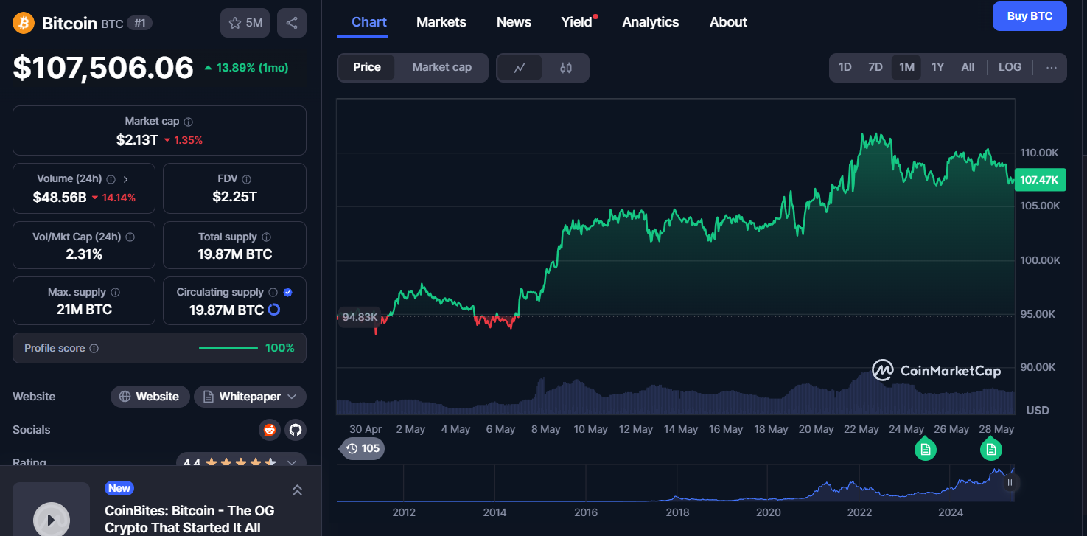Image resolution: width=1087 pixels, height=536 pixels.
Task: Click the news marker near 24 May
Action: [x=926, y=448]
